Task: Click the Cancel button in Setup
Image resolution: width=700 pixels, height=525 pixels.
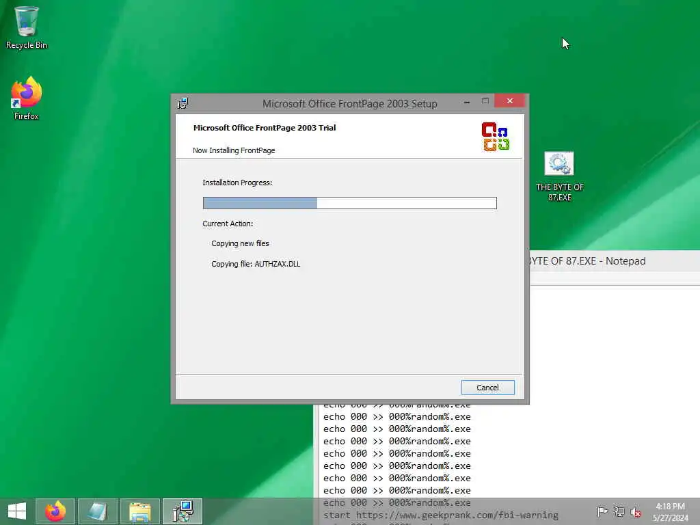Action: click(487, 388)
